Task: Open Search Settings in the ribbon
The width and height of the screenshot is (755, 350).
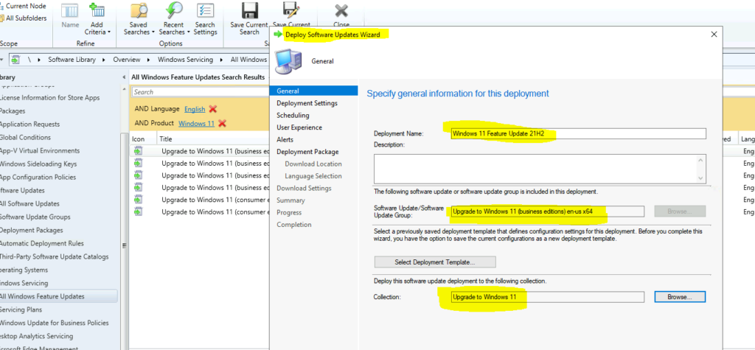Action: pyautogui.click(x=205, y=19)
